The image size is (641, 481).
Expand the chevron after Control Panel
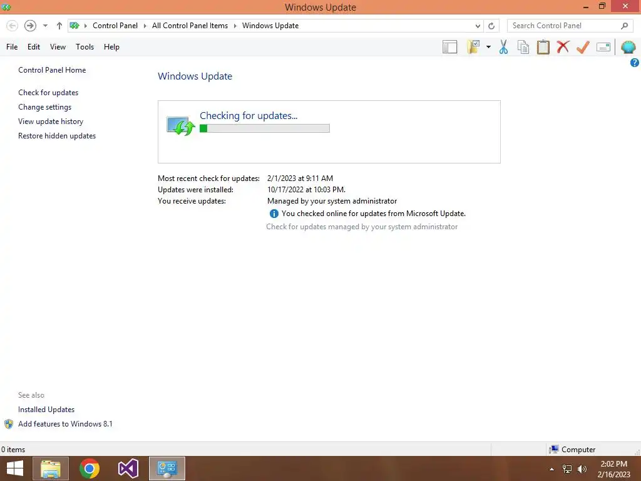145,26
